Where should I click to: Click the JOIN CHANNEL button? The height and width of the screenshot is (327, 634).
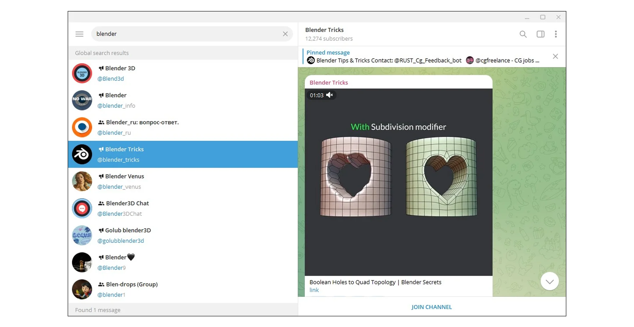pyautogui.click(x=431, y=307)
